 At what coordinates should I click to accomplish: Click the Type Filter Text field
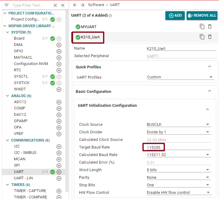(x=28, y=5)
